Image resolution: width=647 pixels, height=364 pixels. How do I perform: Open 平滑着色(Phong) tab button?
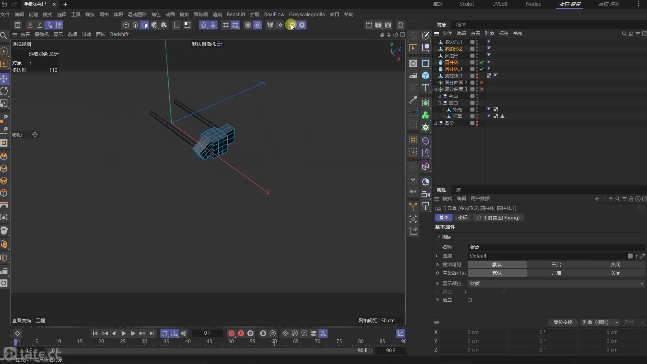tap(498, 218)
